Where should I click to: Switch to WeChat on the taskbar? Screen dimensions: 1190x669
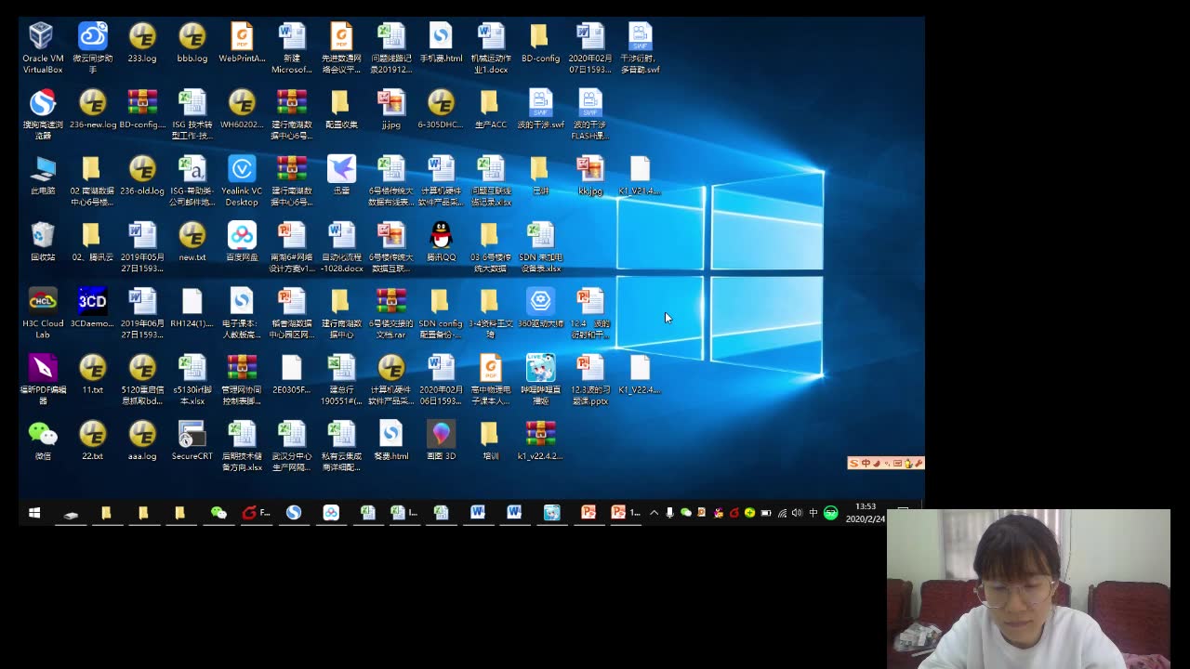[218, 513]
